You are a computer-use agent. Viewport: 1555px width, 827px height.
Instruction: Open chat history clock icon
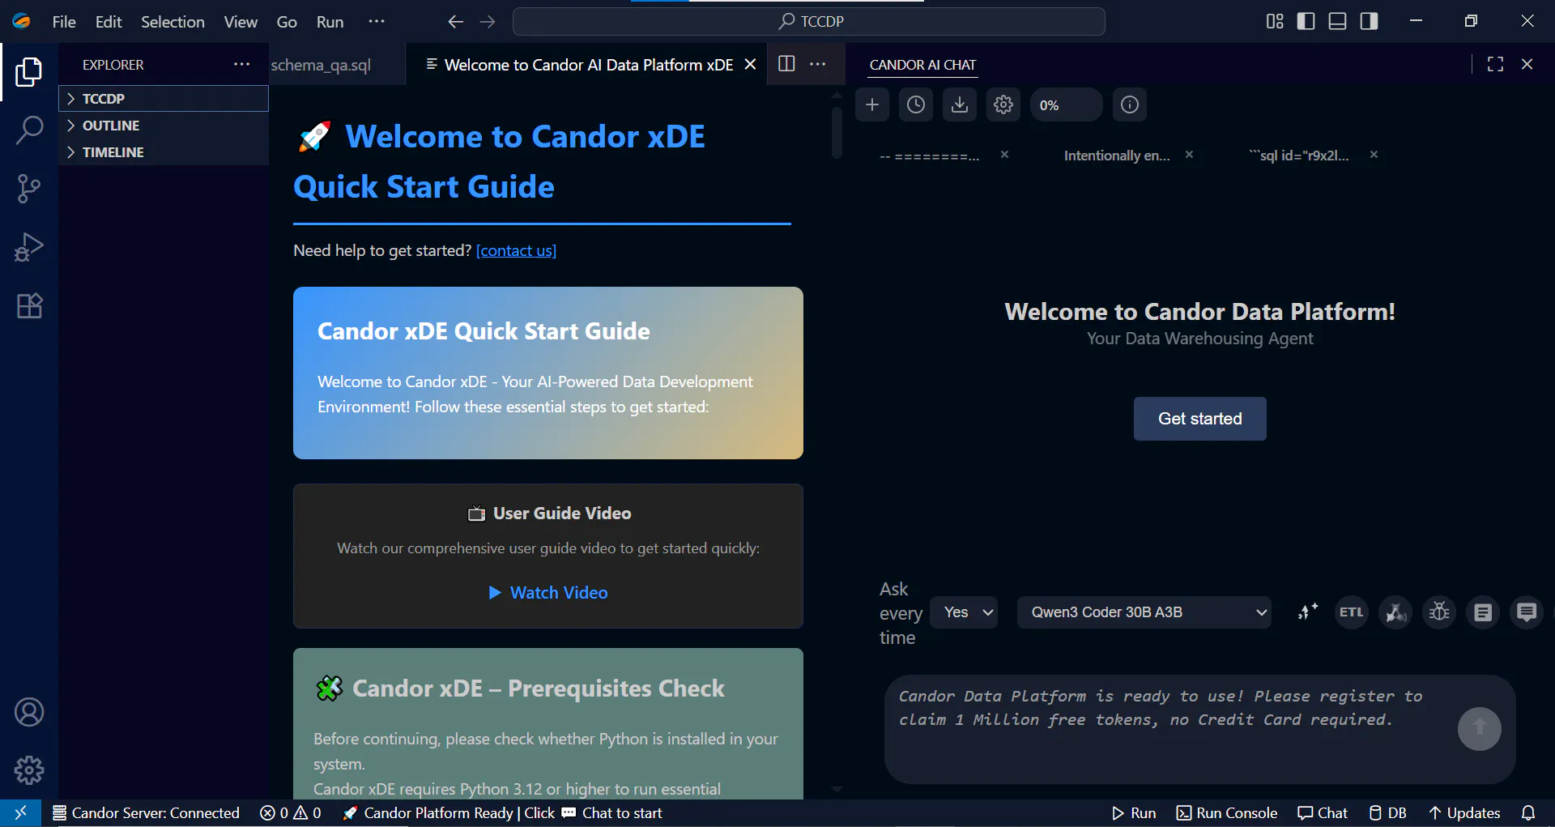pos(916,104)
